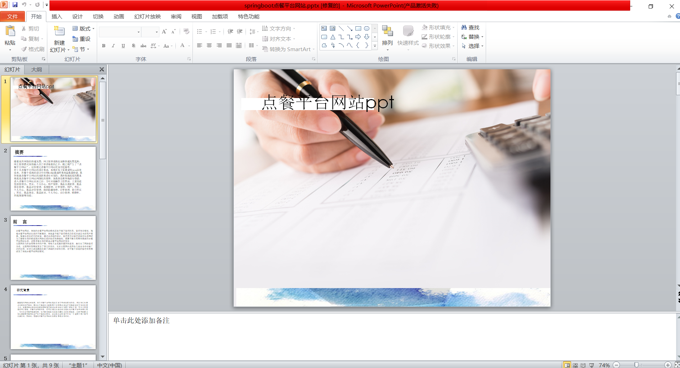Toggle Bold text formatting
The height and width of the screenshot is (368, 680).
click(x=104, y=46)
